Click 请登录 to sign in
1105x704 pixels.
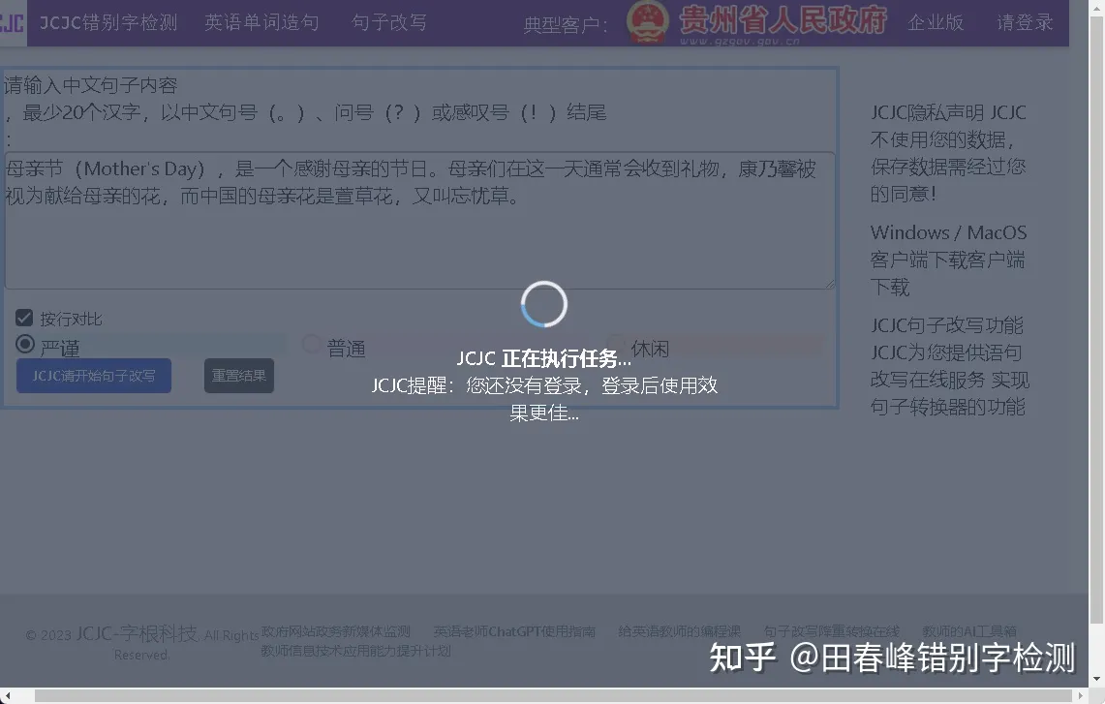1025,22
